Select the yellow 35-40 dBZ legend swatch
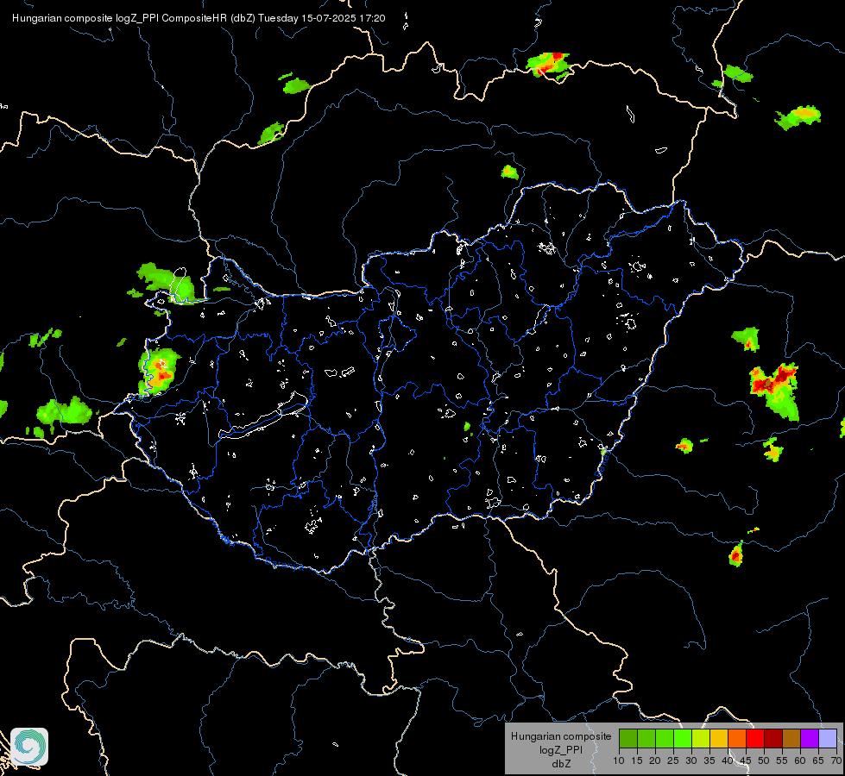The image size is (845, 776). (x=720, y=739)
